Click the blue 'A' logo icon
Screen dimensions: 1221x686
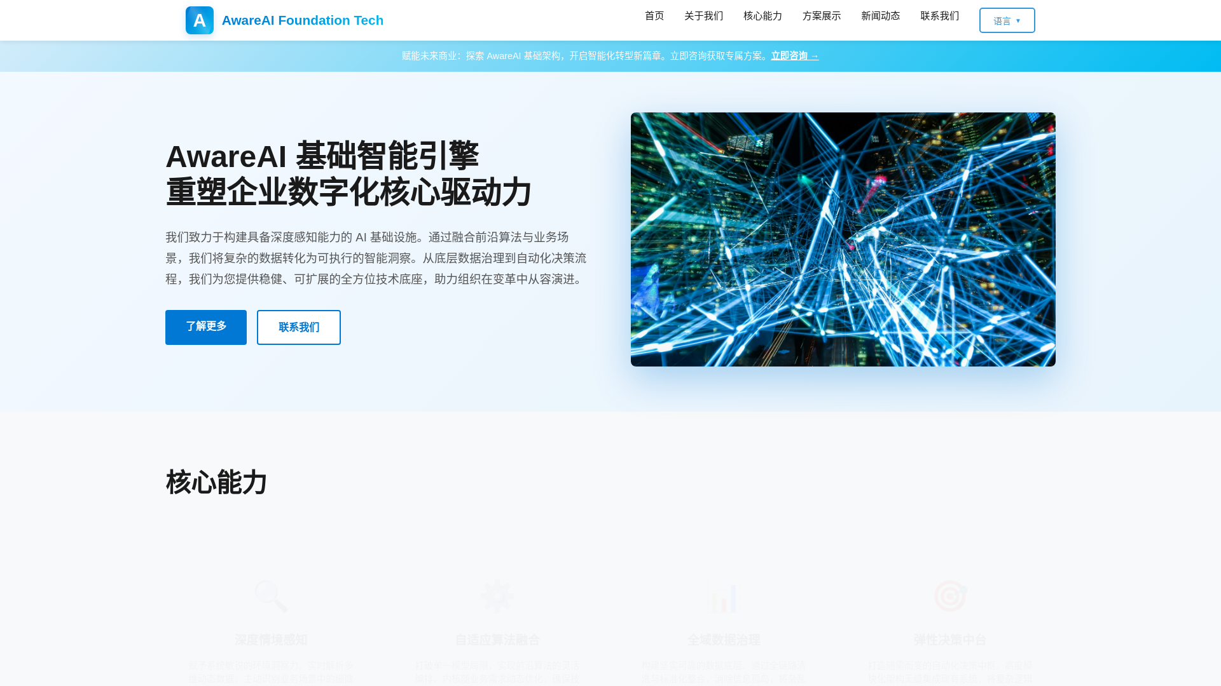pyautogui.click(x=199, y=20)
